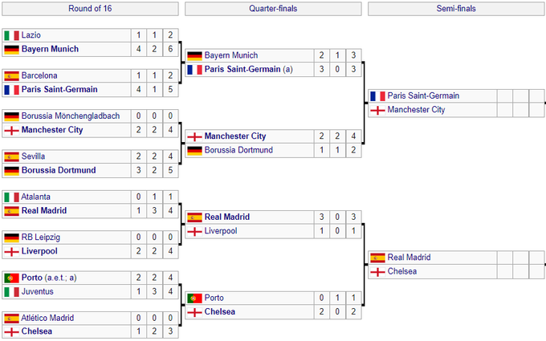Viewport: 546px width, 341px height.
Task: Click Spain flag beside Sevilla
Action: click(11, 156)
